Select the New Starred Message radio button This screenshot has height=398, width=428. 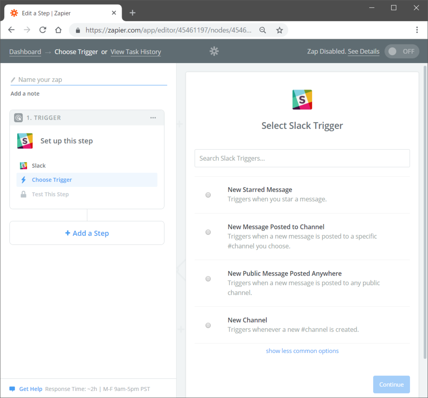click(x=208, y=195)
